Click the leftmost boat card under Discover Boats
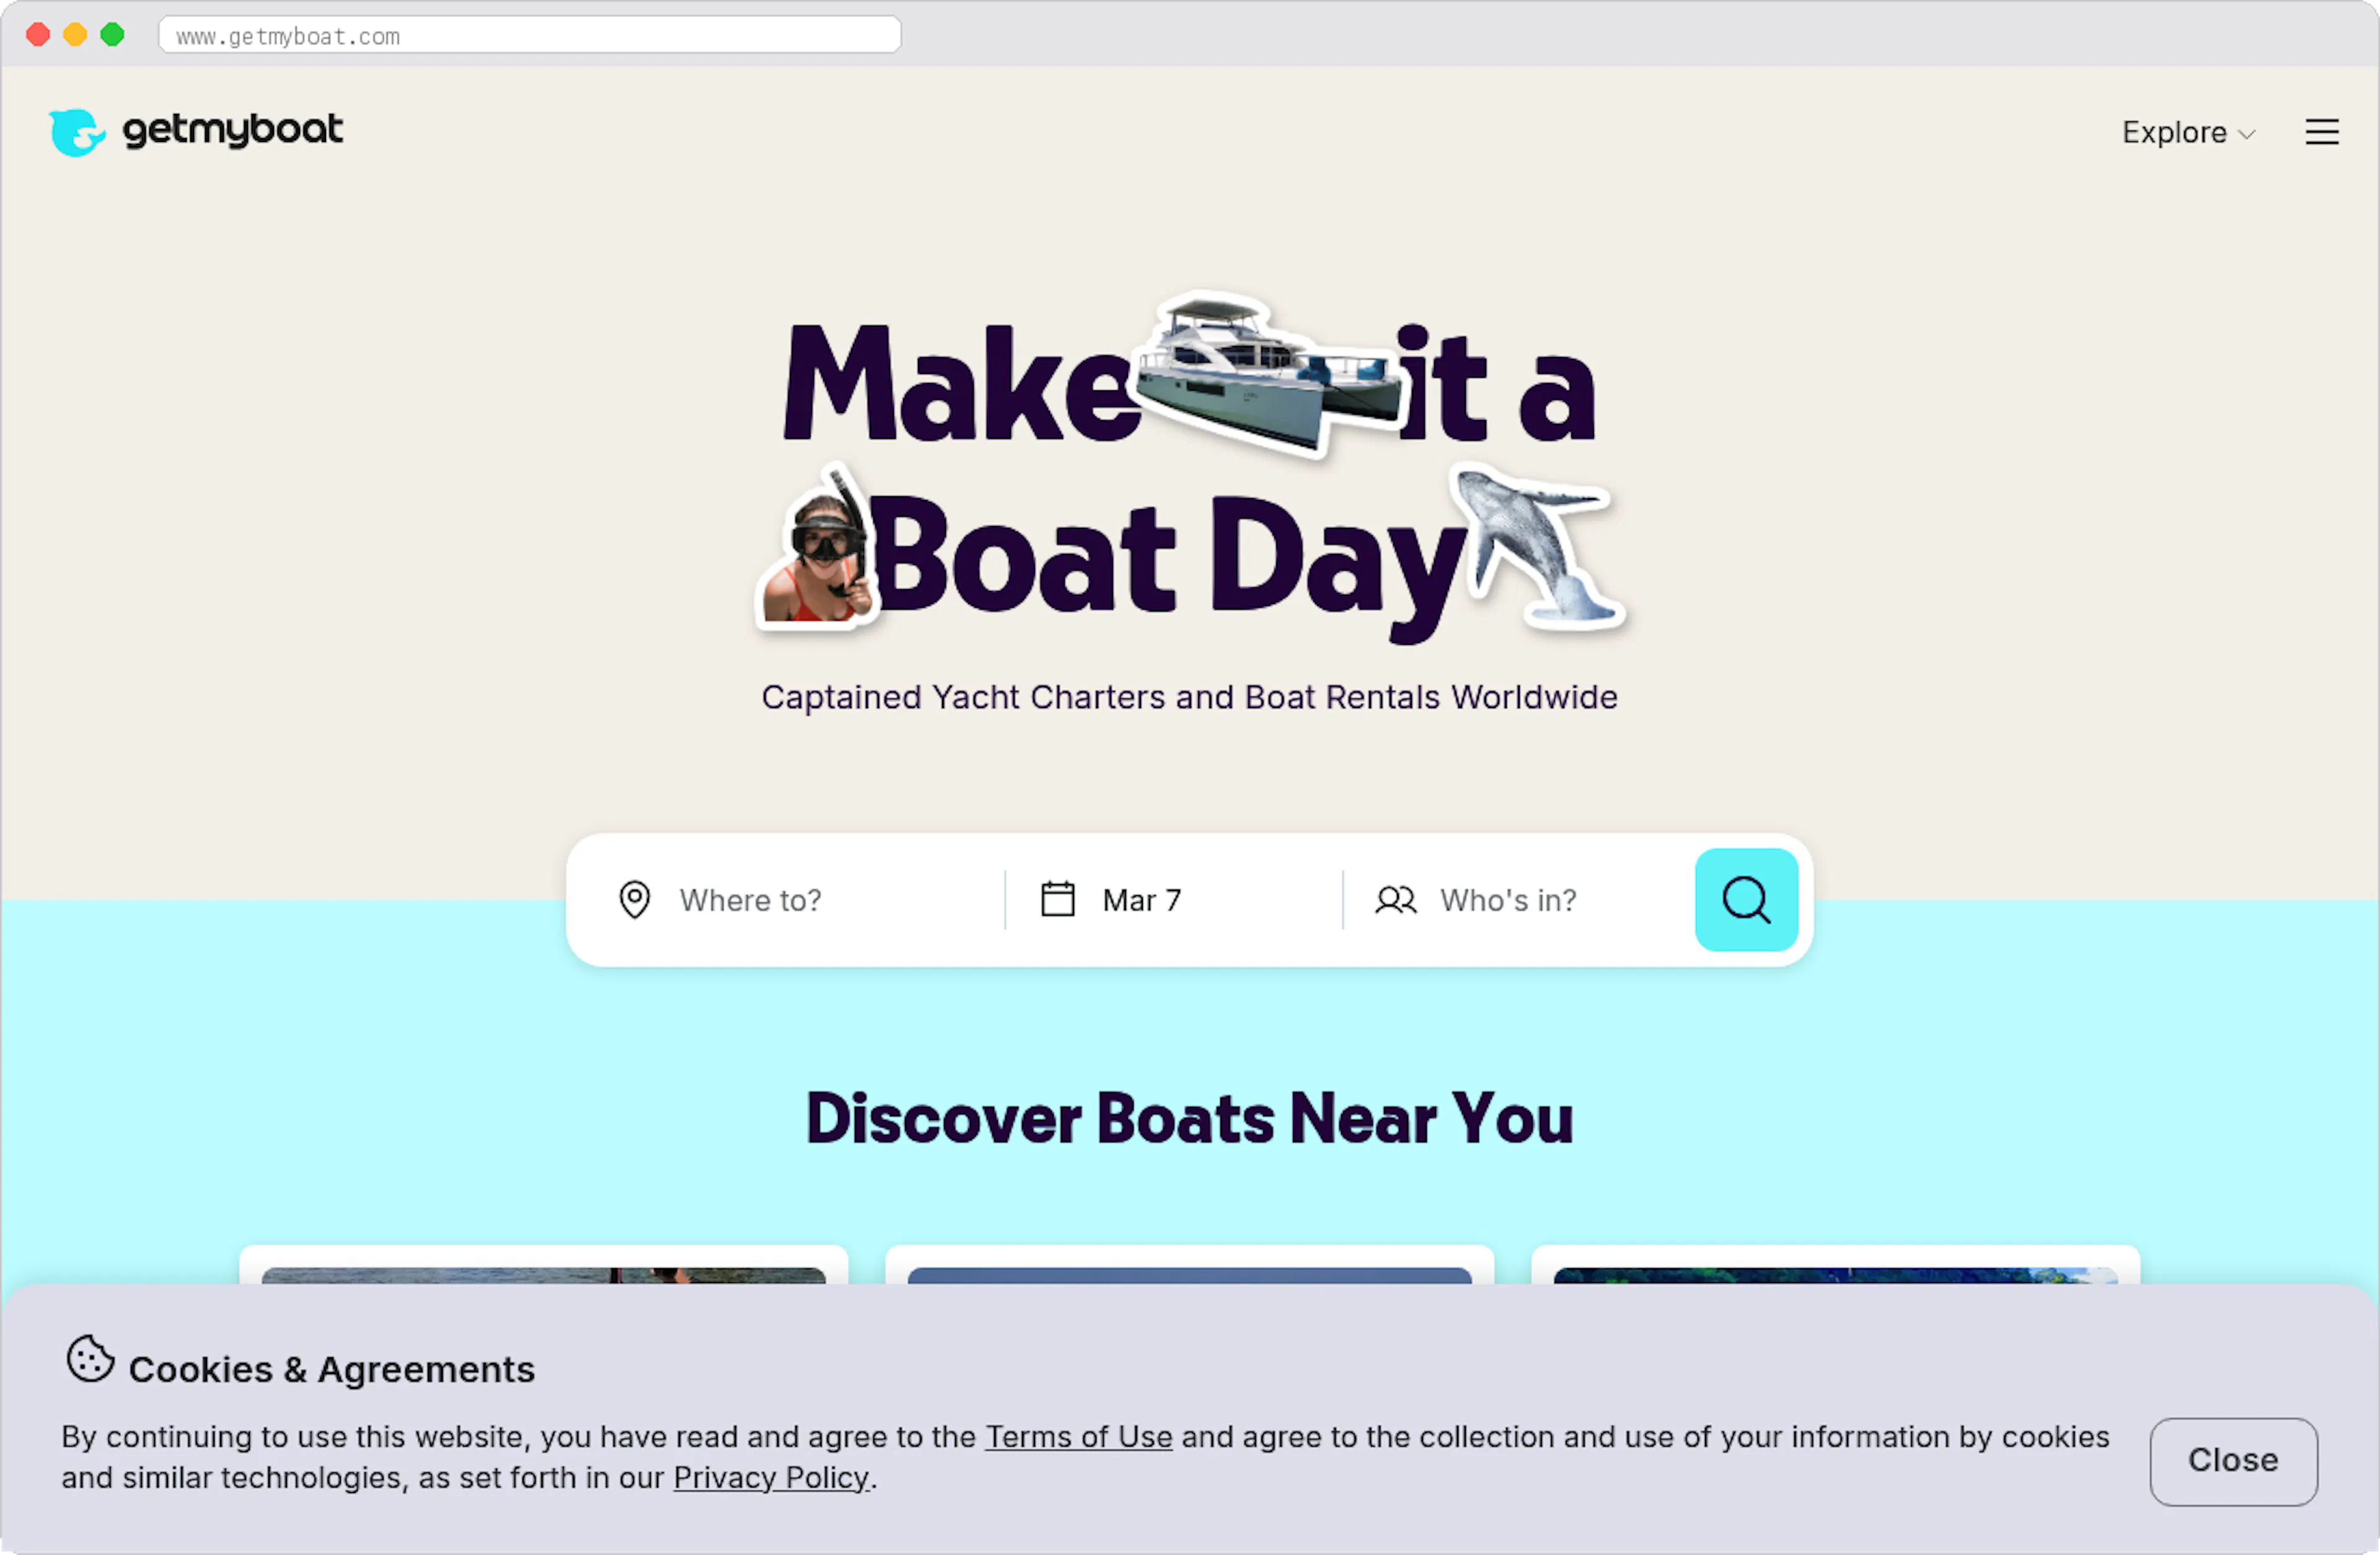The image size is (2380, 1555). coord(544,1289)
